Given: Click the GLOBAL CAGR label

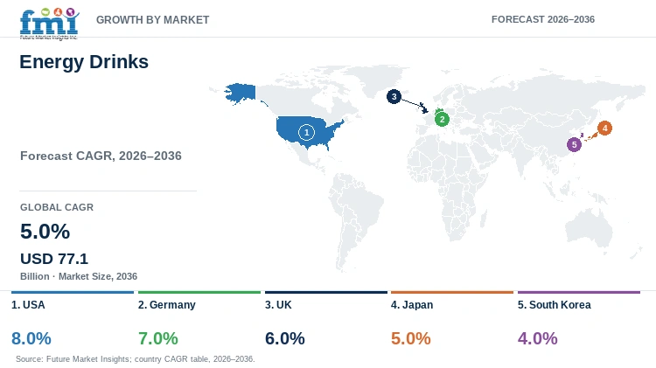Looking at the screenshot, I should pyautogui.click(x=57, y=207).
